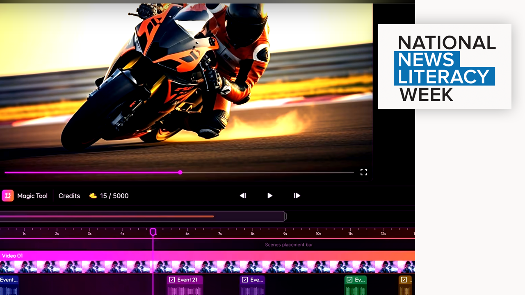Click the zoom scrollbar end handle

tap(285, 216)
